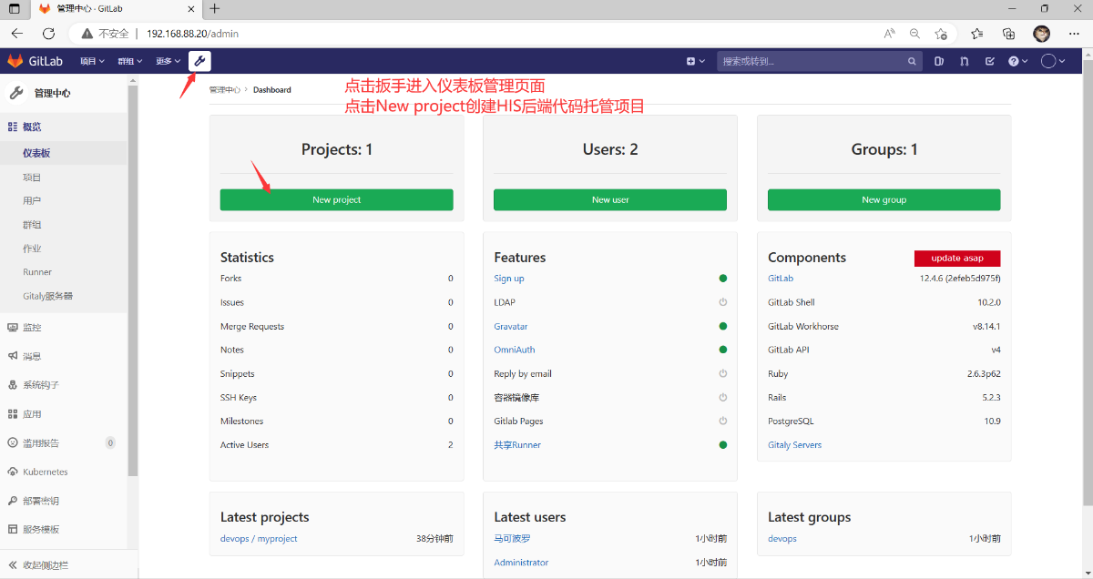Click the Groups: 1 heading

click(884, 149)
